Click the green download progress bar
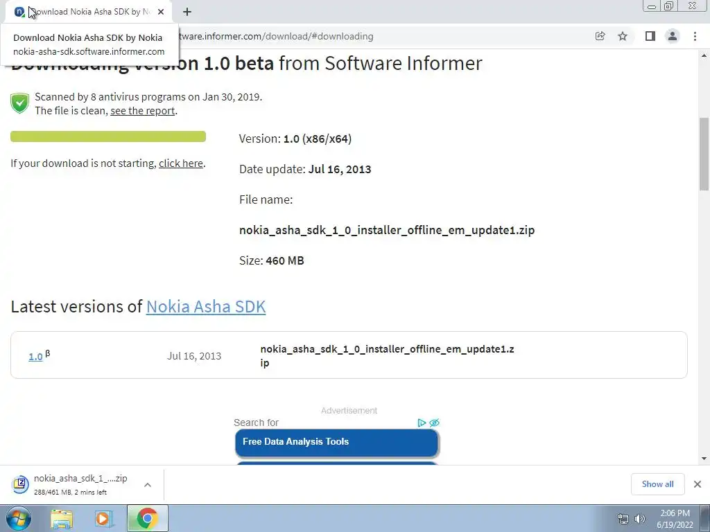The width and height of the screenshot is (710, 532). [108, 136]
